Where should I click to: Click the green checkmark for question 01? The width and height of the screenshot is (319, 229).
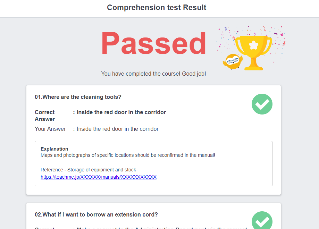click(x=262, y=104)
